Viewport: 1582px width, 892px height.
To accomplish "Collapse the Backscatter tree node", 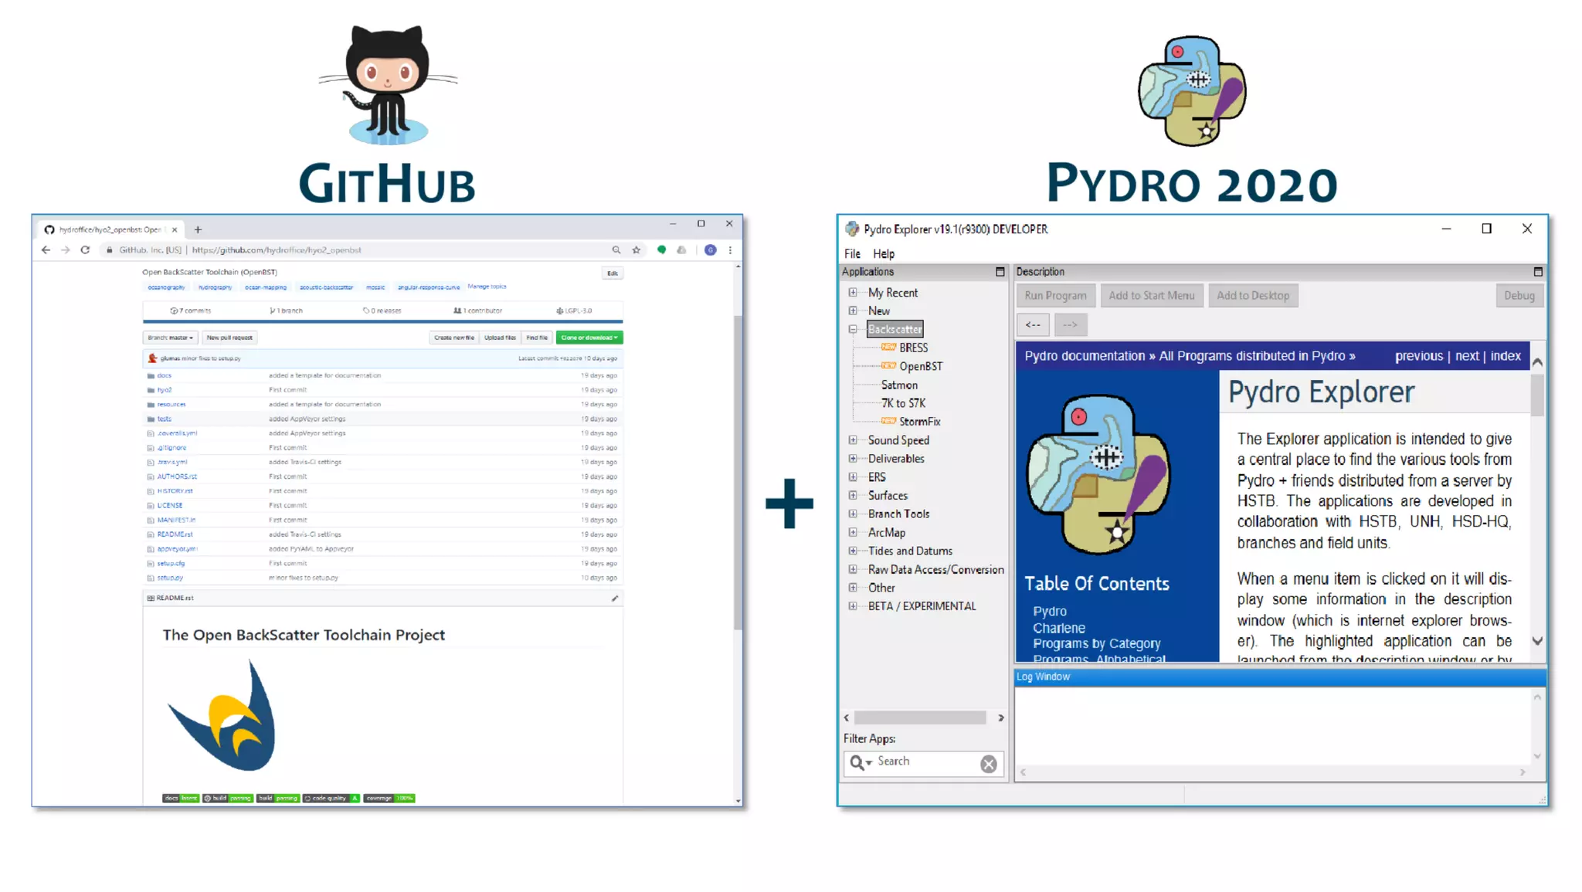I will [x=853, y=329].
